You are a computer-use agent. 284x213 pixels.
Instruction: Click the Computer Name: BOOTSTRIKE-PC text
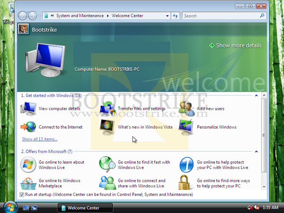(x=107, y=69)
